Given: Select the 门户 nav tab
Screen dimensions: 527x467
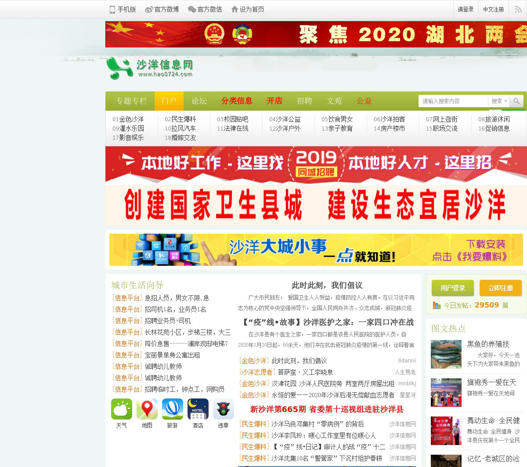Looking at the screenshot, I should tap(169, 101).
